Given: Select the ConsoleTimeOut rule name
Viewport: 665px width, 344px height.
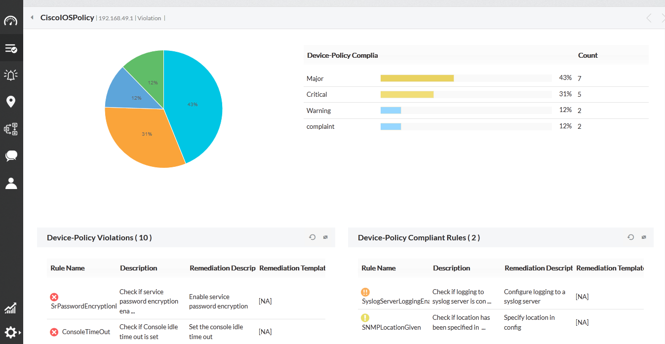Looking at the screenshot, I should (86, 332).
